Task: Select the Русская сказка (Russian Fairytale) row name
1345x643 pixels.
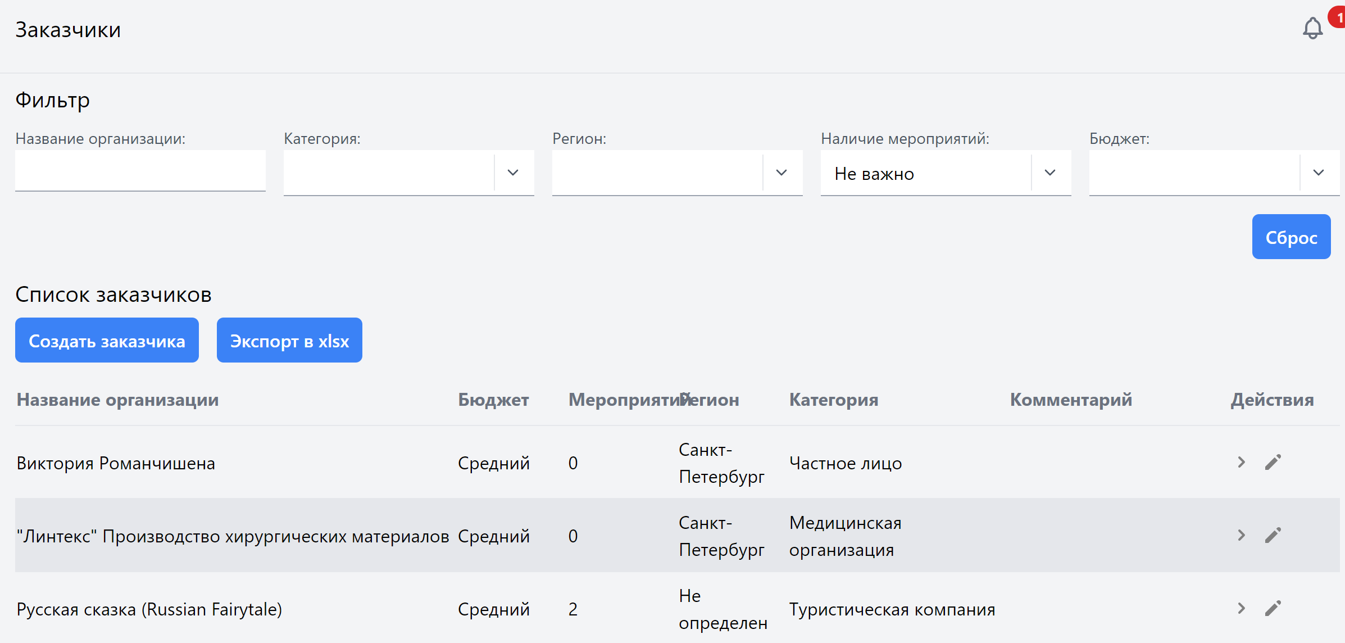Action: 149,609
